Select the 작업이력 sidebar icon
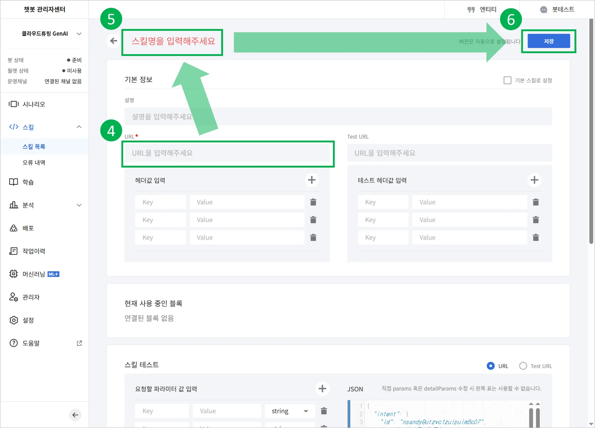This screenshot has height=428, width=595. [x=33, y=251]
